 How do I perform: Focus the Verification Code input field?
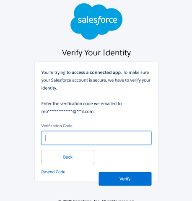pyautogui.click(x=96, y=138)
